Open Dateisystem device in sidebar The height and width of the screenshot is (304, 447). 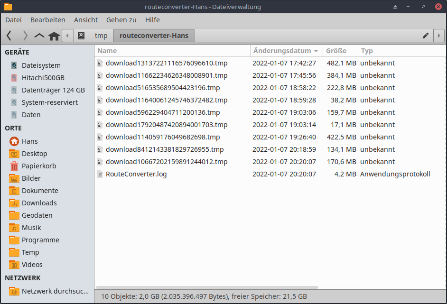[41, 65]
